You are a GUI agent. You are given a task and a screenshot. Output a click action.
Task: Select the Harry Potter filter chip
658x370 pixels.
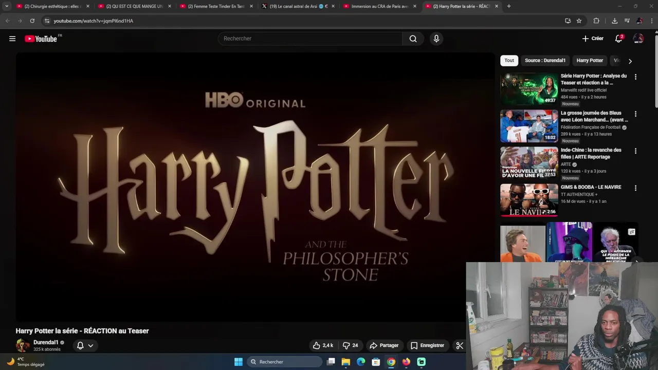(x=590, y=60)
